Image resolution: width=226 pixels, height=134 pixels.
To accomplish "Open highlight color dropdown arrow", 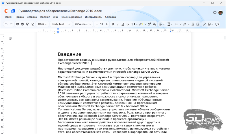I will 145,24.
